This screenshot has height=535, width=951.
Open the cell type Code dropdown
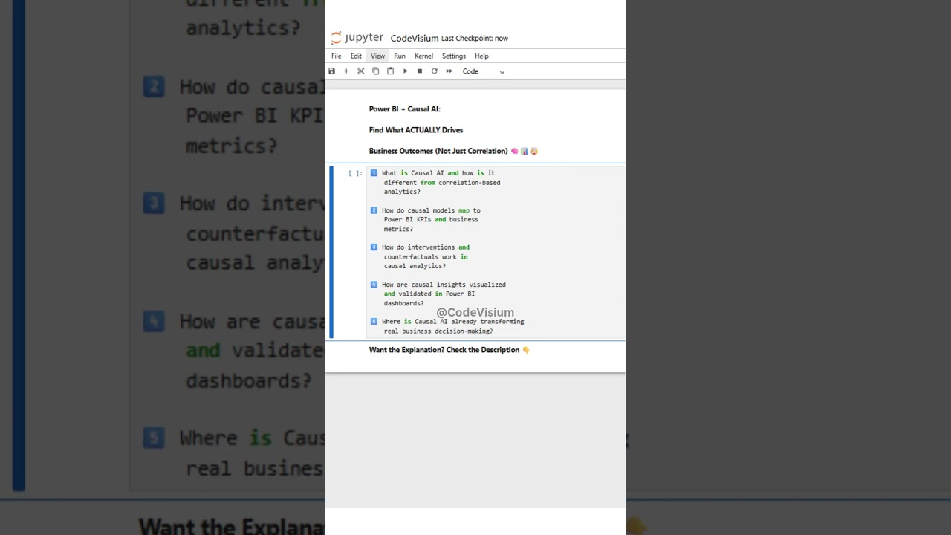coord(483,71)
